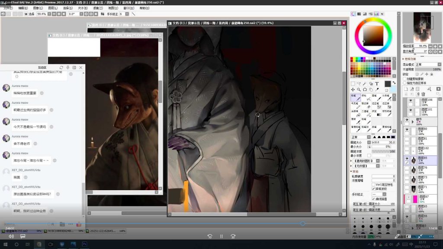This screenshot has height=249, width=443.
Task: Click the video pause button
Action: (x=221, y=236)
